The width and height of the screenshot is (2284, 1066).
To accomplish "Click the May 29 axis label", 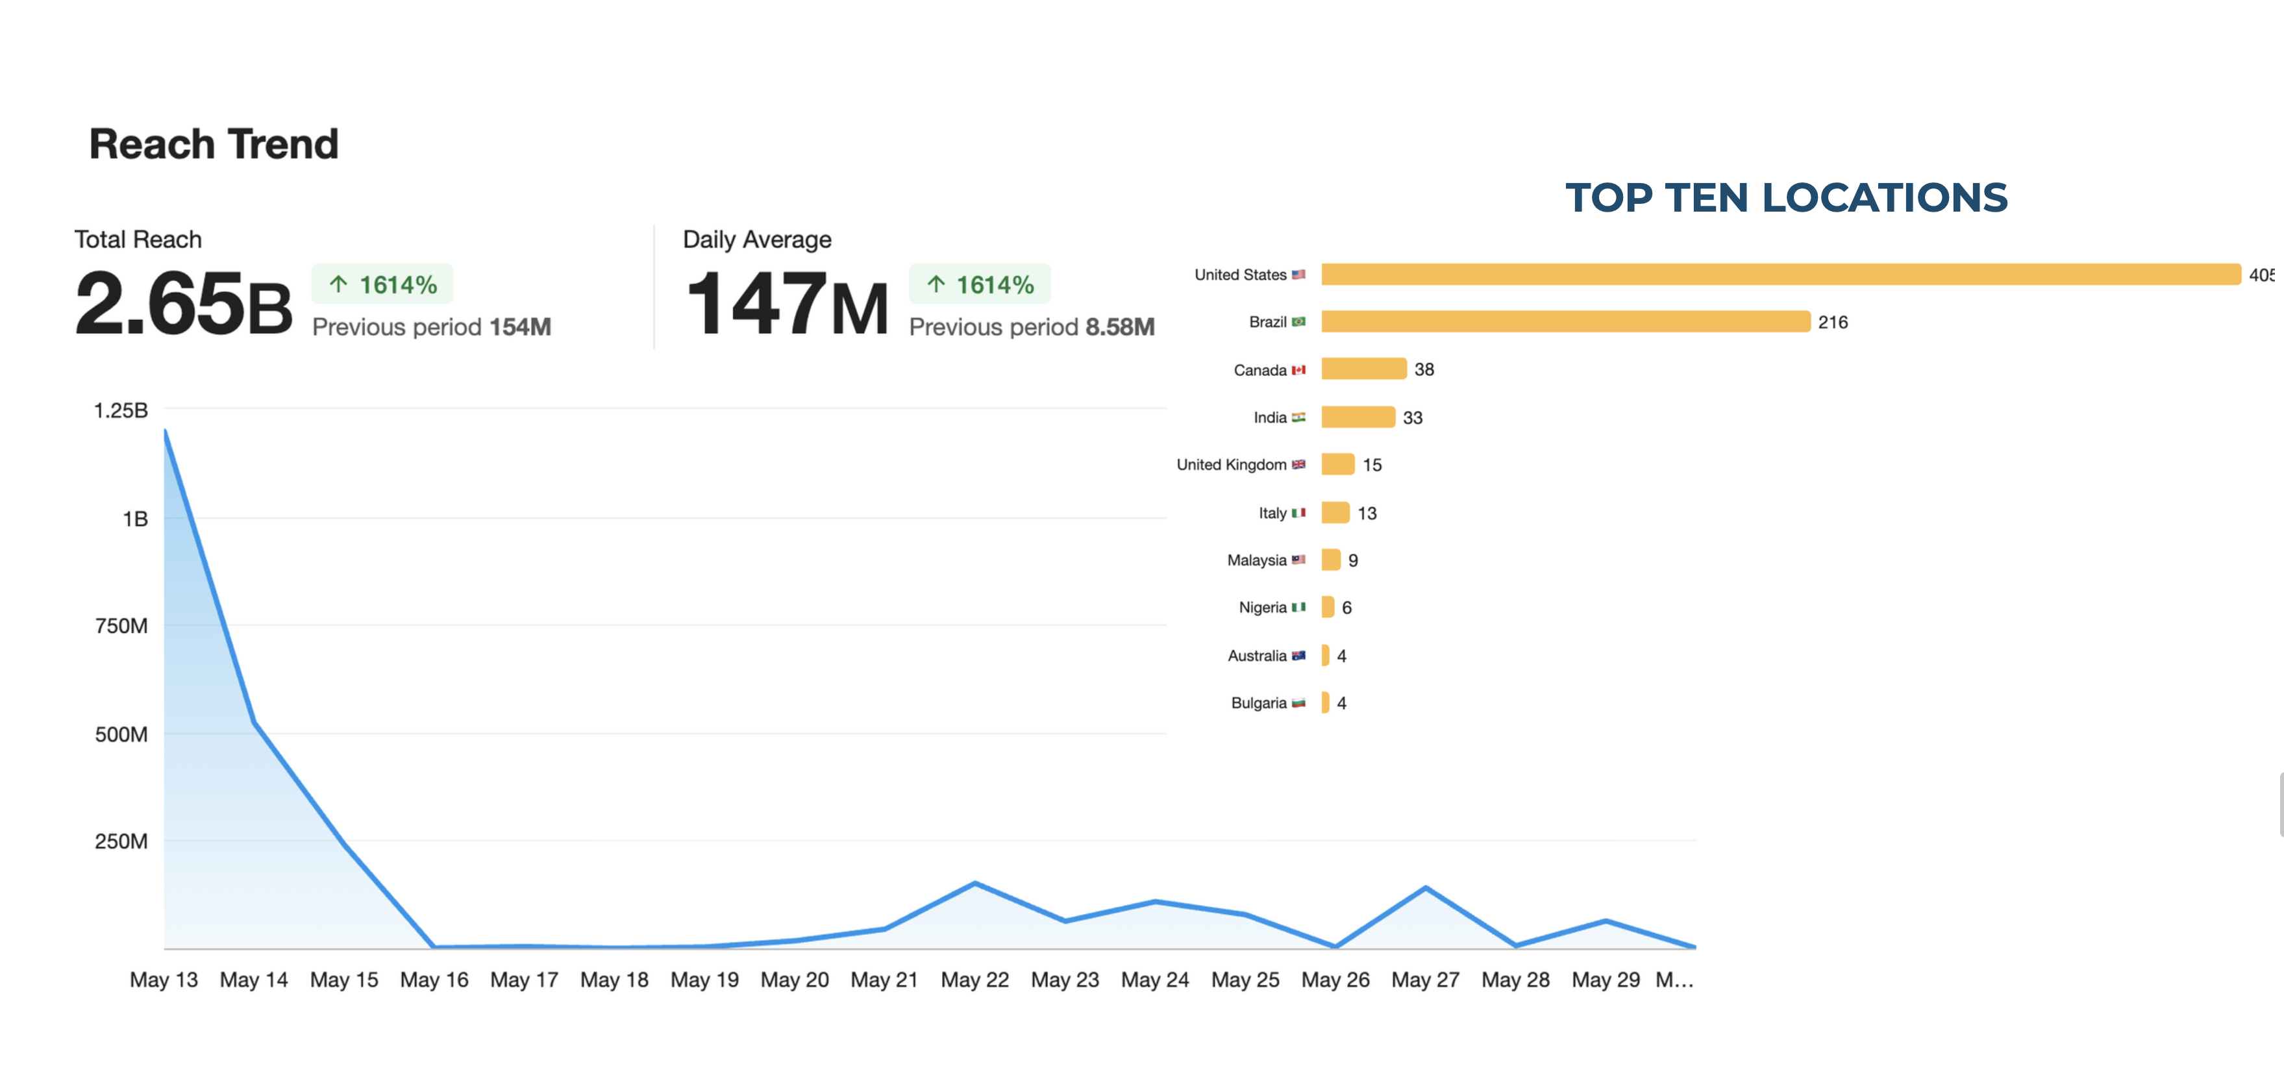I will coord(1606,980).
